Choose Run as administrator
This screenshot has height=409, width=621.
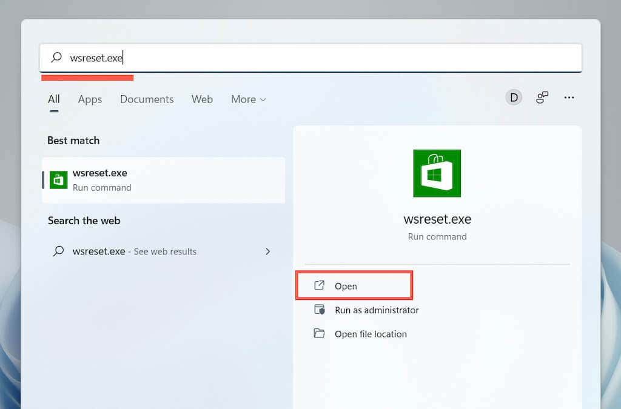[377, 310]
